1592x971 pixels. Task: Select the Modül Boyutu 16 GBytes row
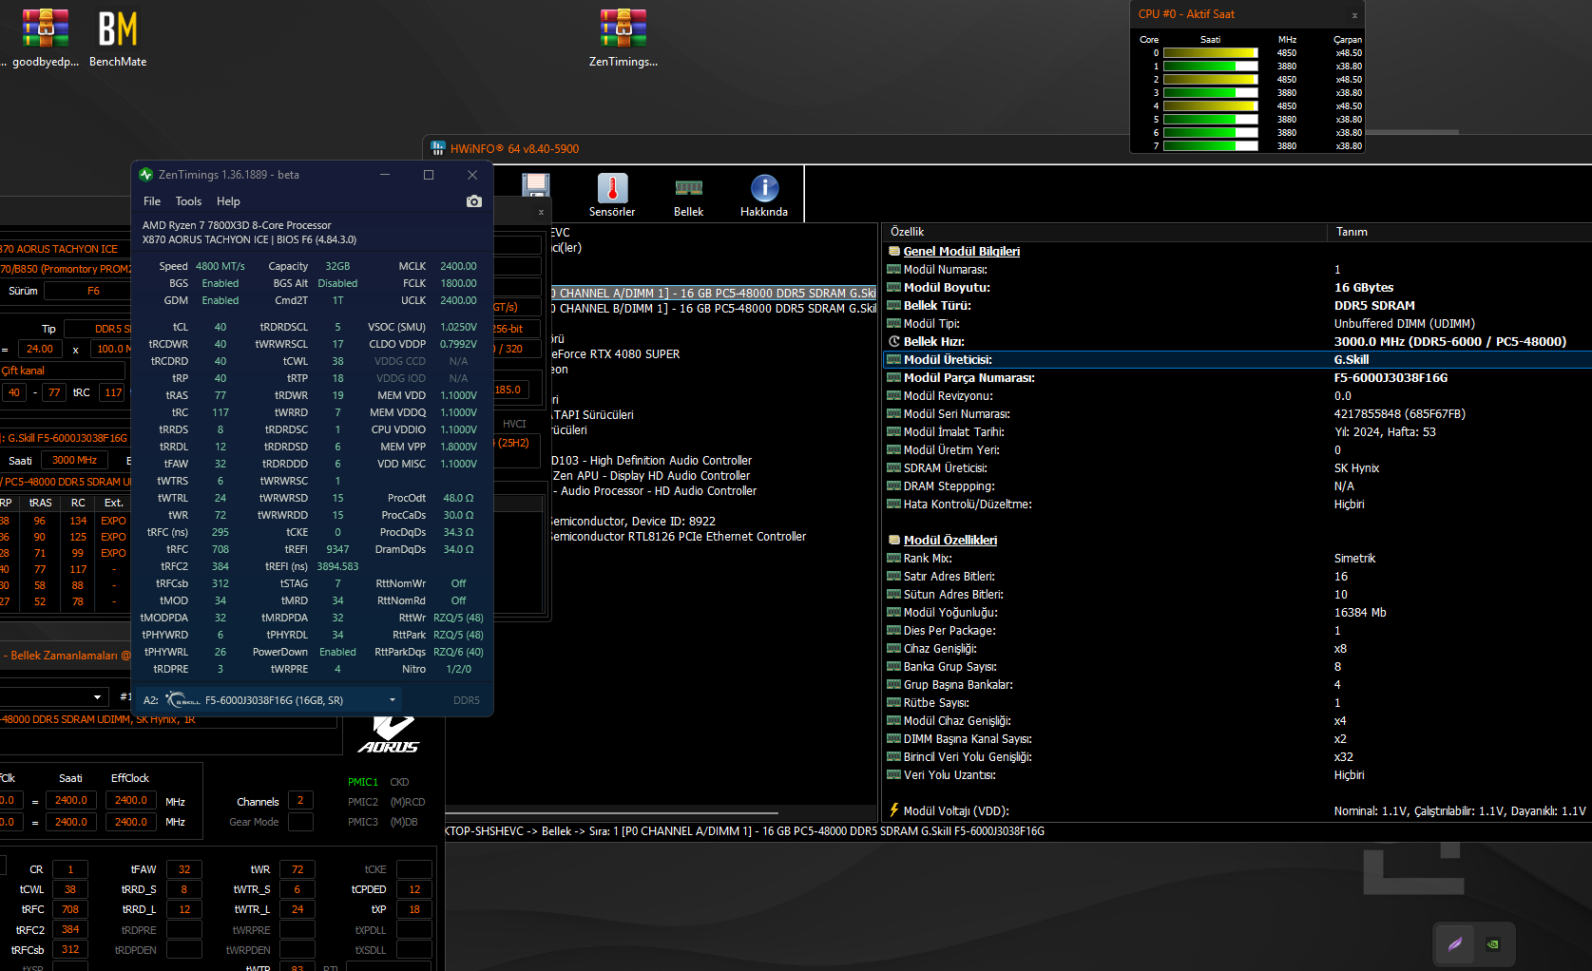tap(1237, 288)
